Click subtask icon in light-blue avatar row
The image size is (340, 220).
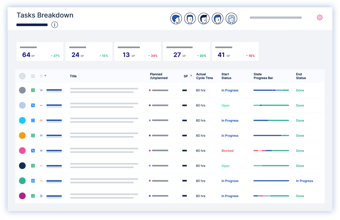click(x=33, y=105)
